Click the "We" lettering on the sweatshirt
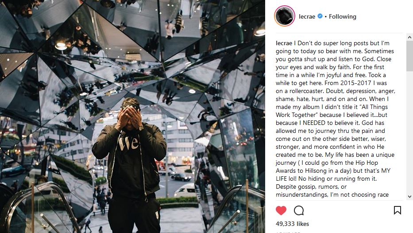 (x=128, y=143)
